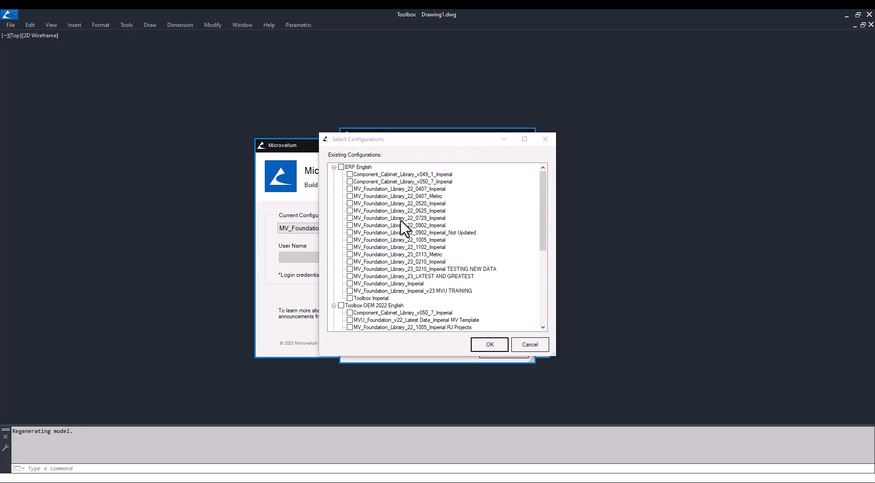Check MV_Foundation_Library_22_0625_Imperial
Image resolution: width=875 pixels, height=483 pixels.
(x=350, y=211)
